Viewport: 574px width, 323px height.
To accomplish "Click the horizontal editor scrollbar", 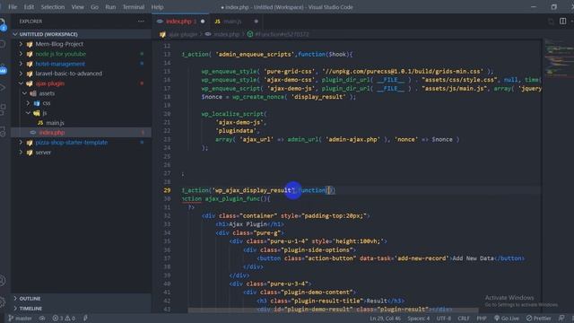I will 333,310.
